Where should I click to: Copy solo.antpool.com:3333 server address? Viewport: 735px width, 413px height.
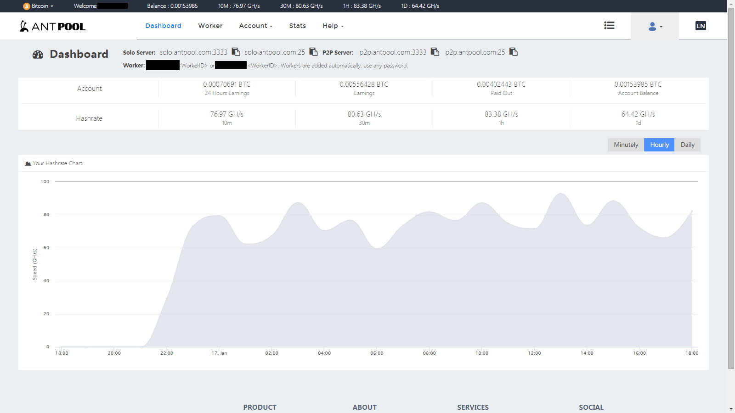point(236,52)
